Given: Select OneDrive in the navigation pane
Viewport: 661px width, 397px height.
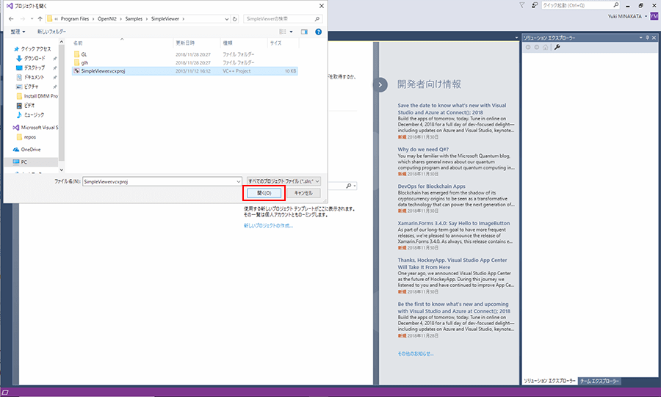Looking at the screenshot, I should [30, 150].
